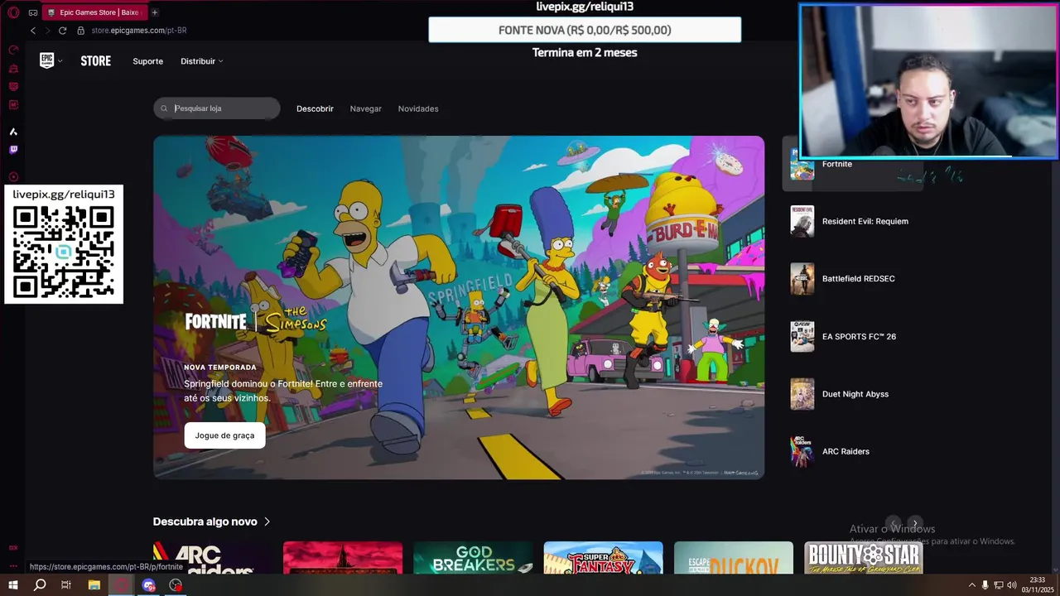Open the Player sidebar icon
1060x596 pixels.
pos(13,176)
